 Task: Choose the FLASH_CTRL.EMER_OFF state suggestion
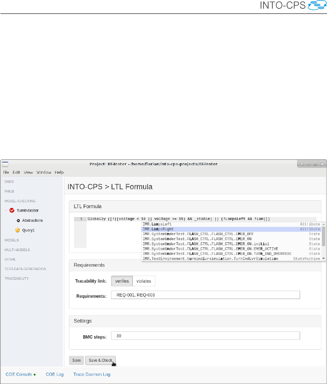pyautogui.click(x=232, y=234)
